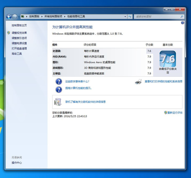Click the Windows Aero 的桌面性能 text
The image size is (191, 178).
(x=100, y=62)
